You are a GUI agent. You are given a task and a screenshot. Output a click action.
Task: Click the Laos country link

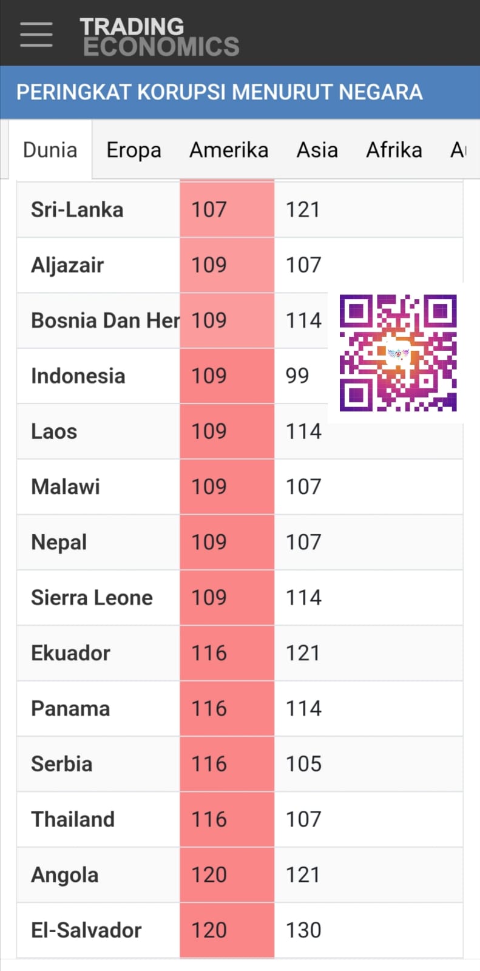click(x=54, y=431)
